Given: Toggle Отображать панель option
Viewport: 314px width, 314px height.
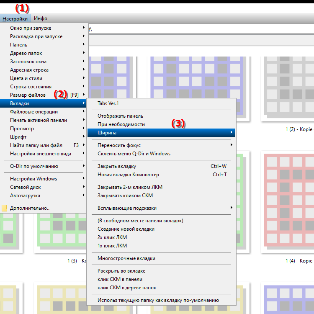Looking at the screenshot, I should click(162, 116).
